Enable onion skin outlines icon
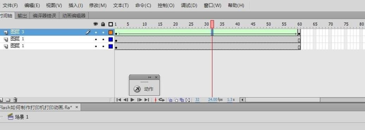This screenshot has height=130, width=365. coord(176,100)
